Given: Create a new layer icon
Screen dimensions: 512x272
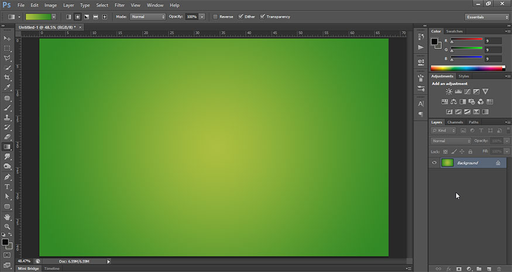Looking at the screenshot, I should pyautogui.click(x=489, y=268).
